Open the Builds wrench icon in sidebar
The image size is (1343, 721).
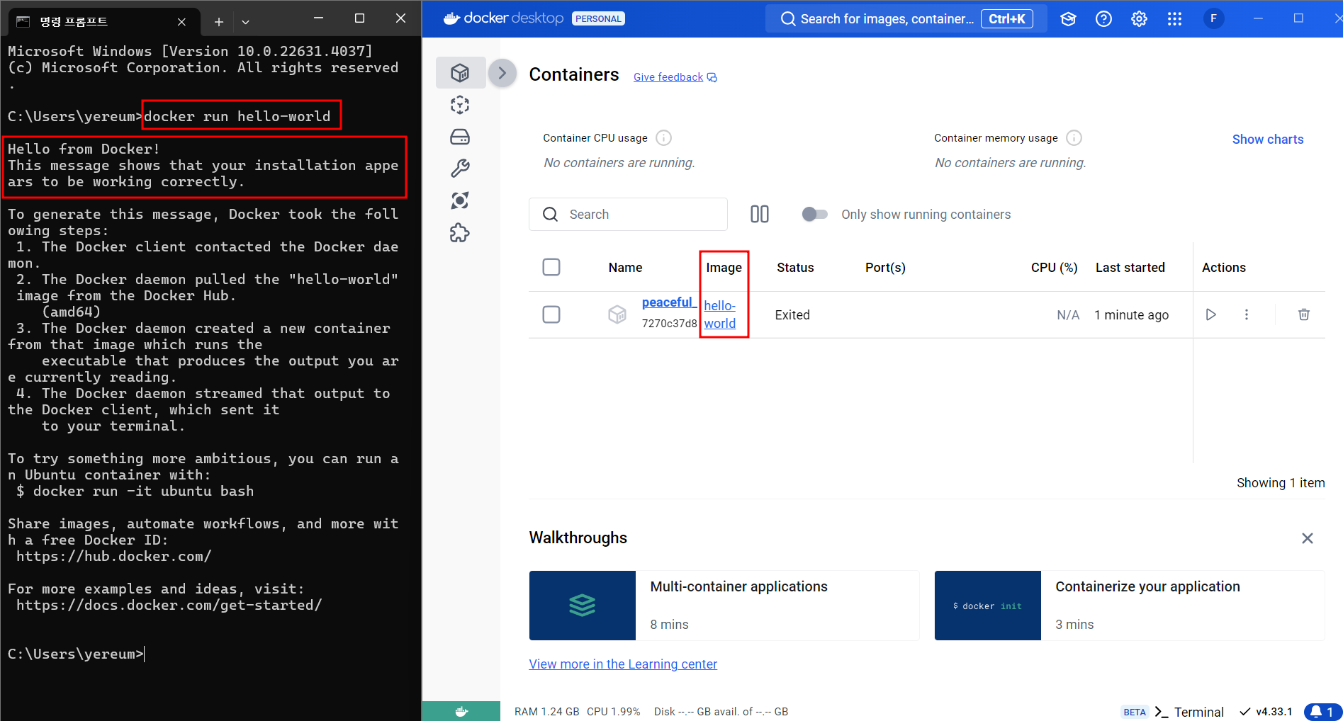[x=460, y=169]
